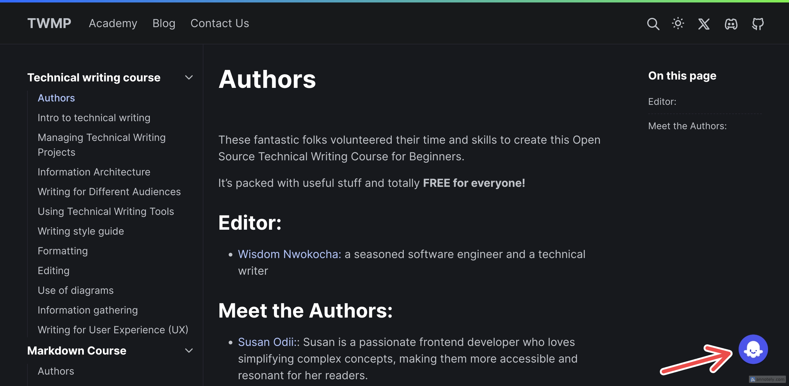Jump to Meet the Authors outline link
Screen dimensions: 789x386
(687, 126)
